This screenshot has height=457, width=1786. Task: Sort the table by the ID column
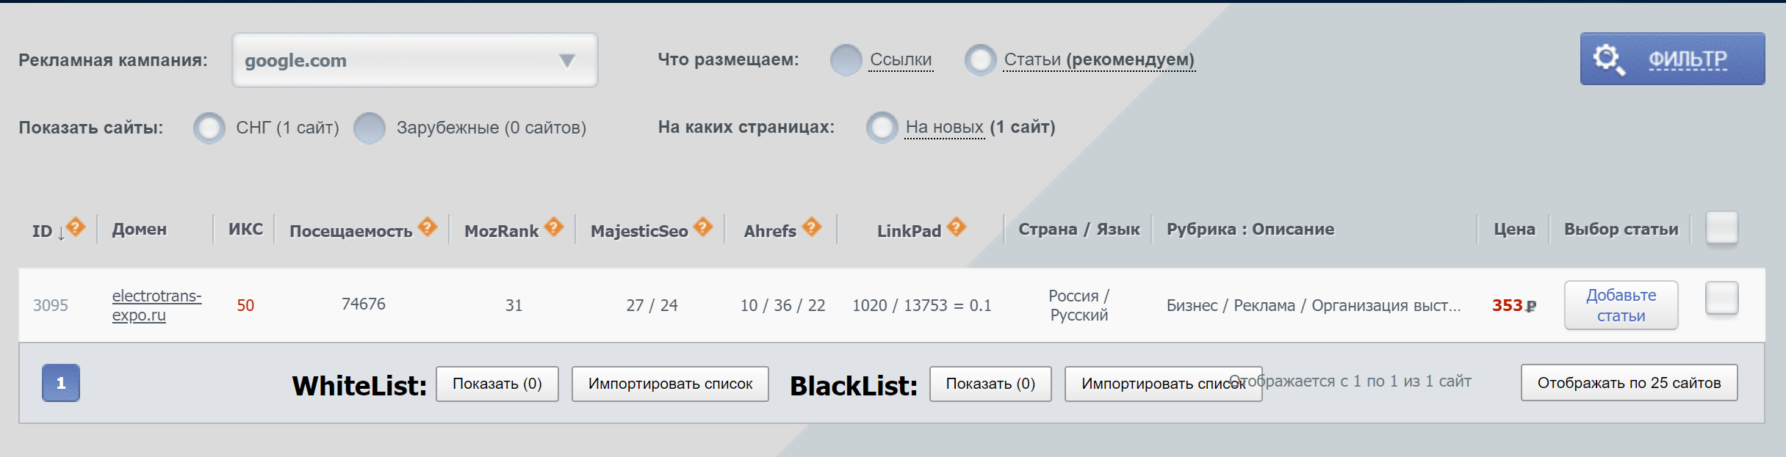pos(43,231)
